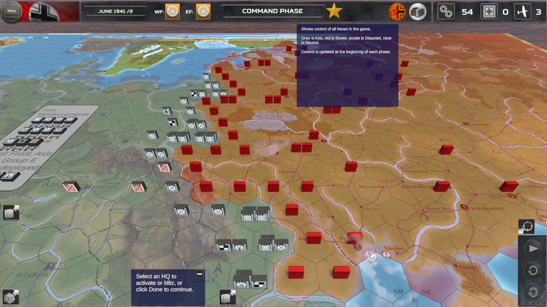Viewport: 547px width, 307px height.
Task: Select the Kirovograd city label
Action: 370,186
